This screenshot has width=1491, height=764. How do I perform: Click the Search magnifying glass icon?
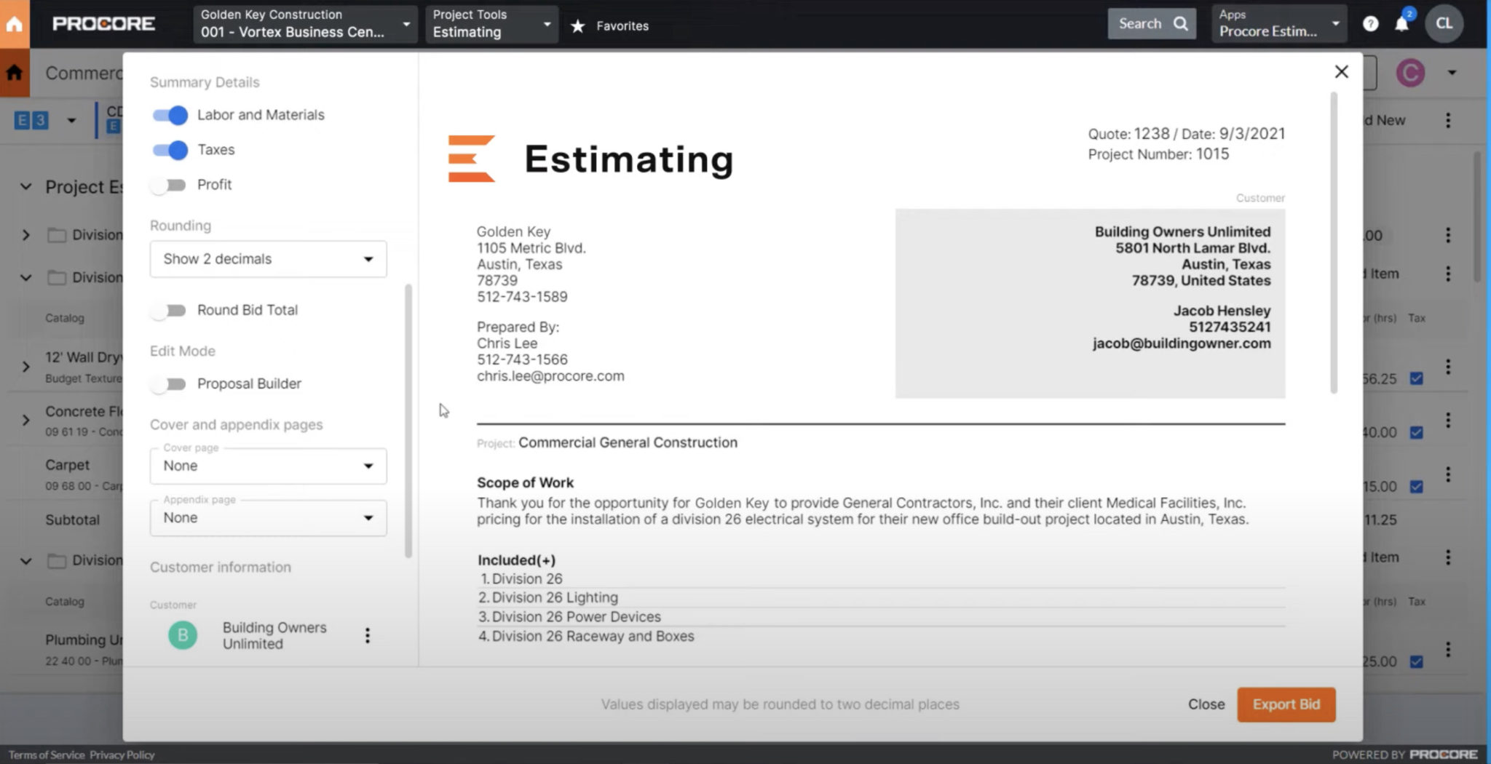click(1182, 23)
